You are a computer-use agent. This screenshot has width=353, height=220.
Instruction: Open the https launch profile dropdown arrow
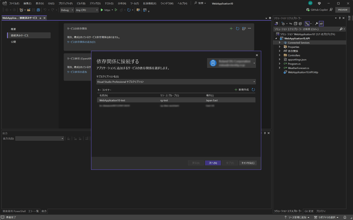pyautogui.click(x=112, y=10)
